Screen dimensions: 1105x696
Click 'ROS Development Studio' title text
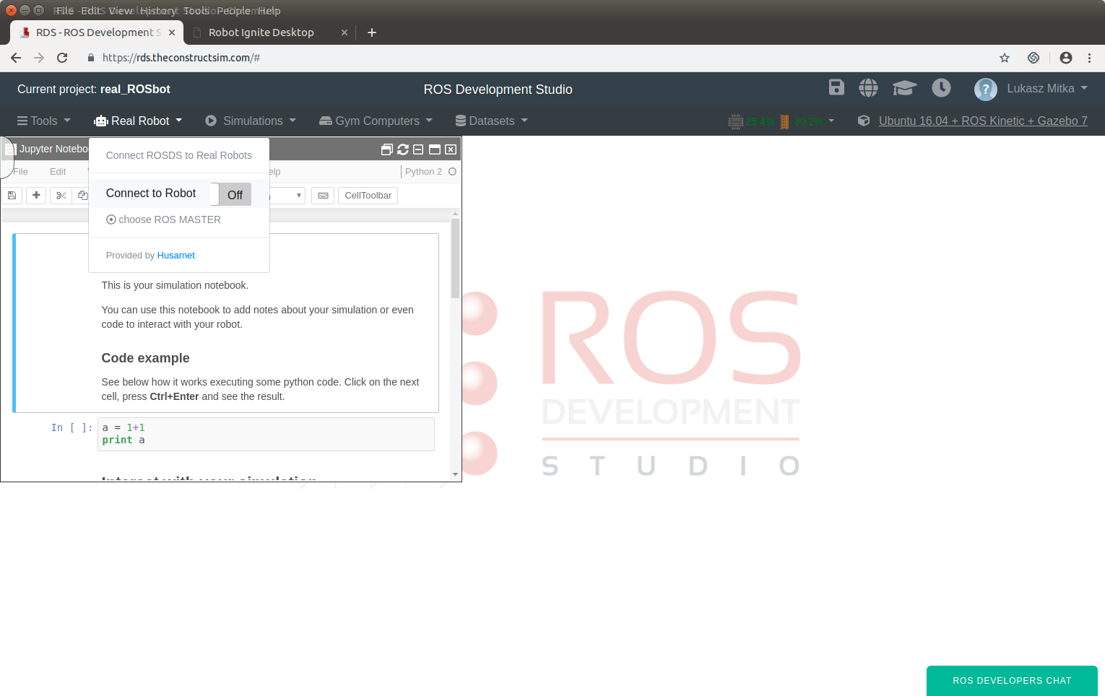[498, 90]
